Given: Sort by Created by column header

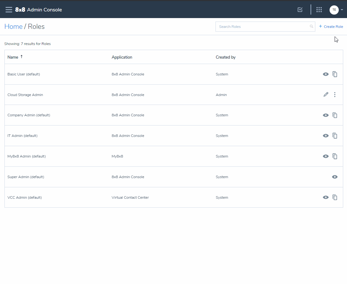Looking at the screenshot, I should point(226,57).
